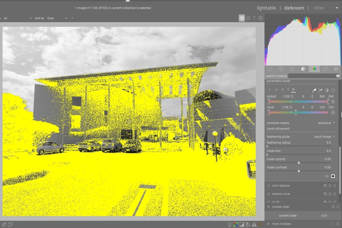Show active modules with the power icon
342x228 pixels.
coord(270,69)
